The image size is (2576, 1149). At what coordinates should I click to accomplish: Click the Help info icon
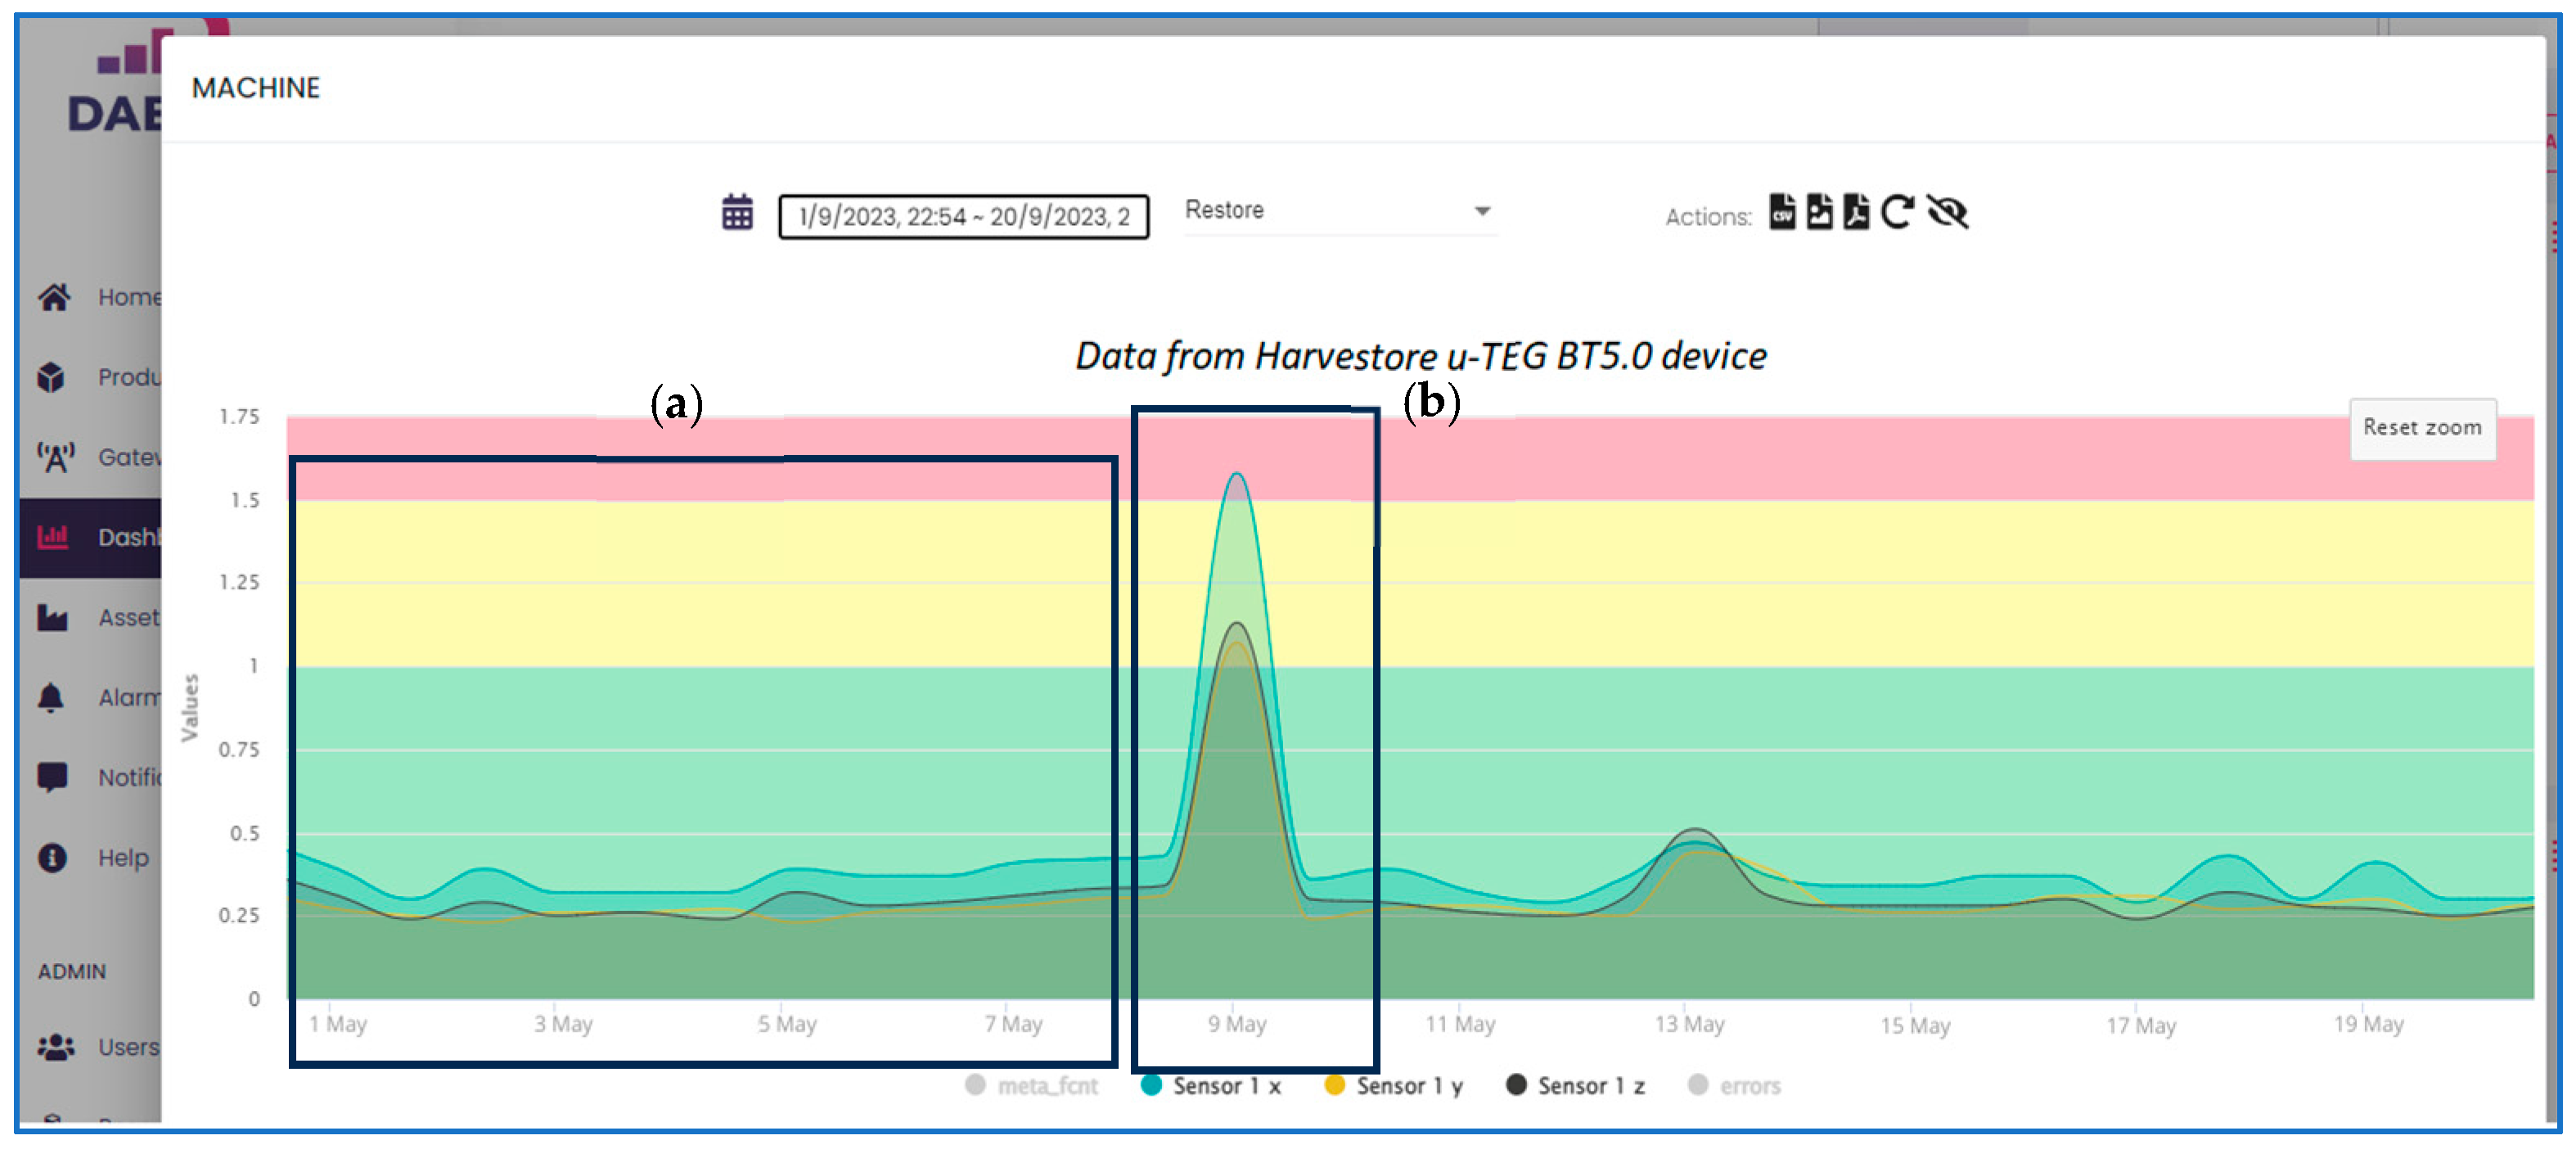[x=52, y=858]
